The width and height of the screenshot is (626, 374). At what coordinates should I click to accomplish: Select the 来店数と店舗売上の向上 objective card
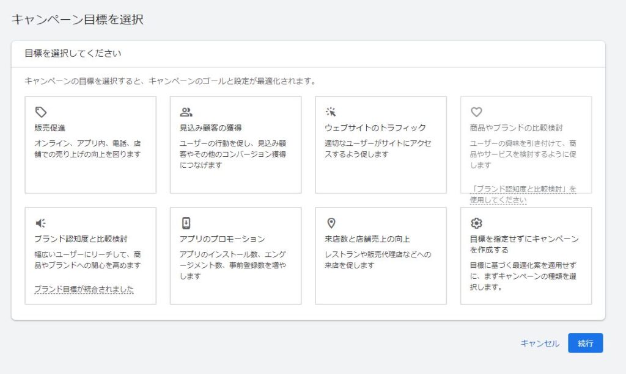tap(380, 262)
